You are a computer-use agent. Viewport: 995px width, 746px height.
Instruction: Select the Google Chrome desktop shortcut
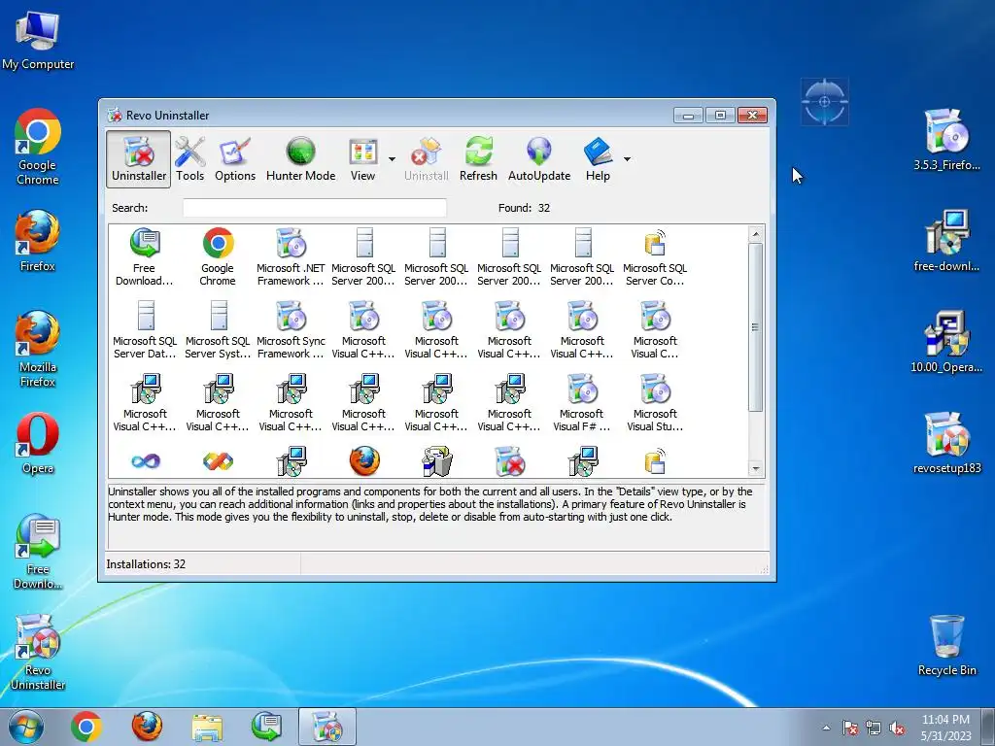click(38, 148)
